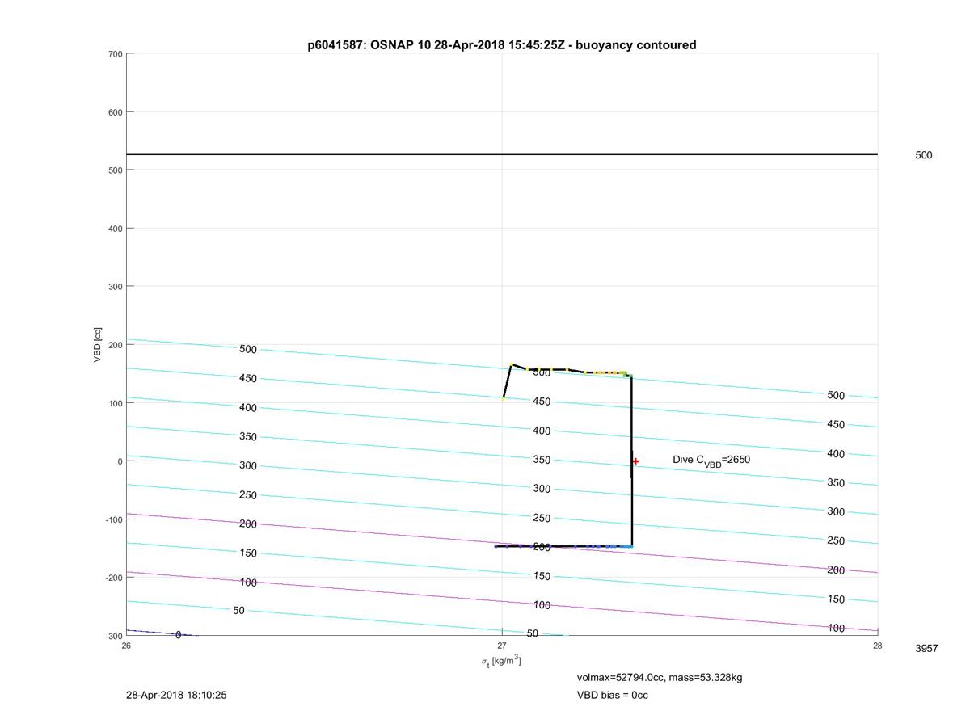Click the "500" label outside the plot's right edge
This screenshot has height=715, width=970.
[923, 155]
